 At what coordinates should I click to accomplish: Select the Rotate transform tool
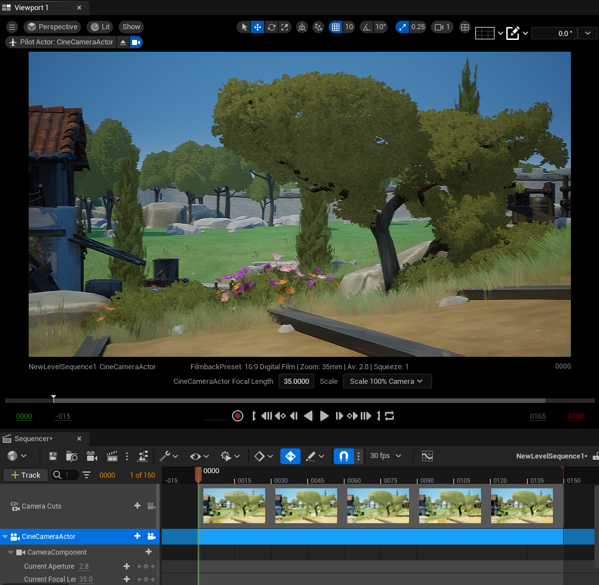(x=272, y=26)
